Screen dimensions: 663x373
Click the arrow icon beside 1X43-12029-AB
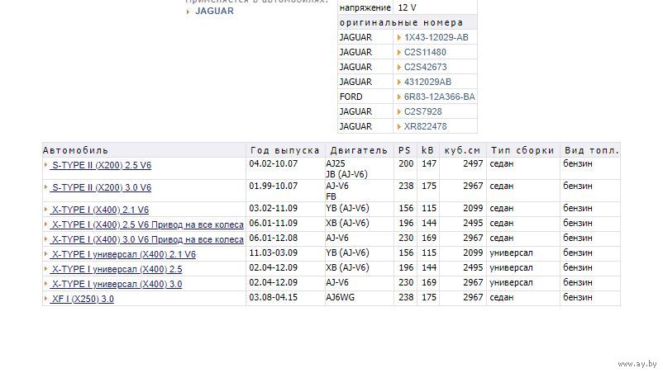point(399,38)
